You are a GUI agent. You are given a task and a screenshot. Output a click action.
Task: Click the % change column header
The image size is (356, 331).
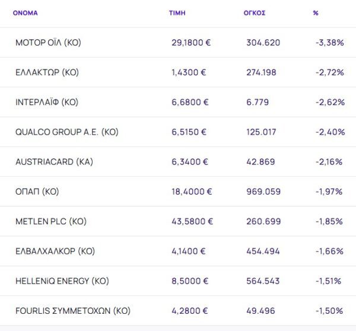tap(316, 12)
